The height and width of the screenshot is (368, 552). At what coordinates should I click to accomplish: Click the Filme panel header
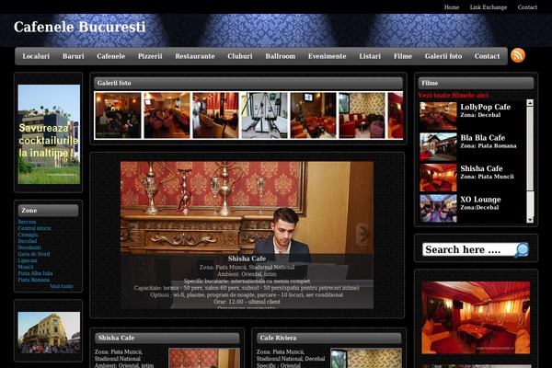click(x=476, y=83)
